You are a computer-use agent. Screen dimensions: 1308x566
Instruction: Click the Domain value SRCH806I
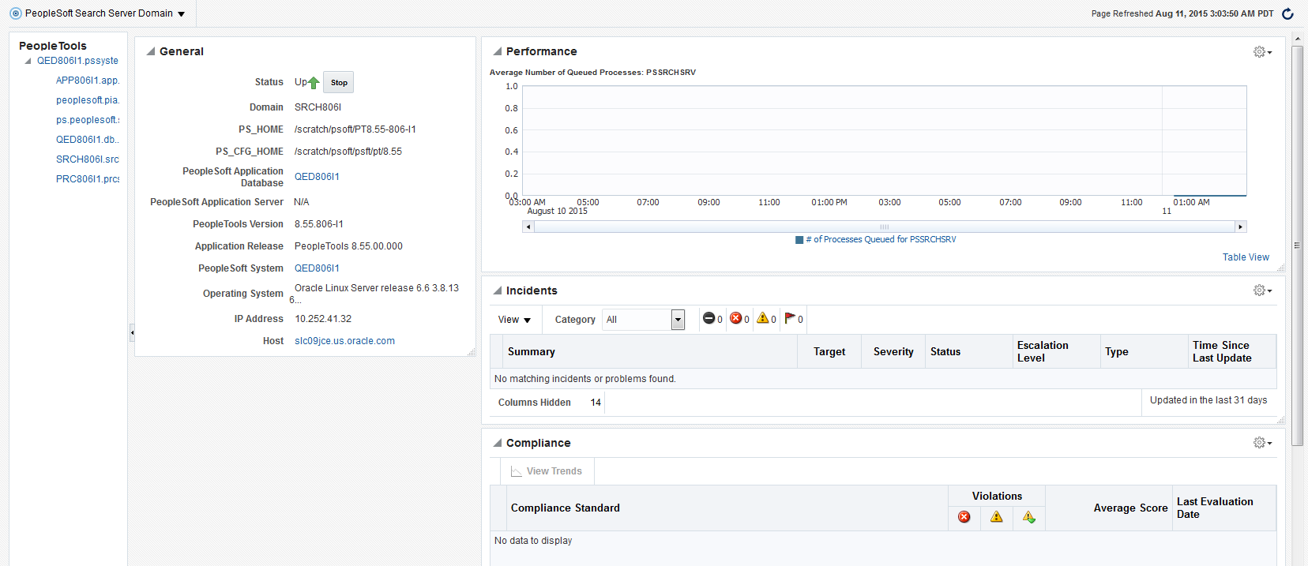tap(318, 107)
